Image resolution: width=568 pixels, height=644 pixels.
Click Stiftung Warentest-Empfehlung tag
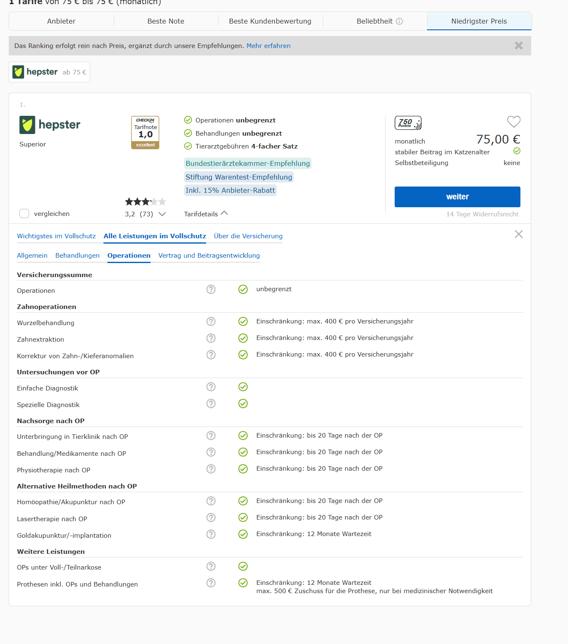click(x=239, y=177)
